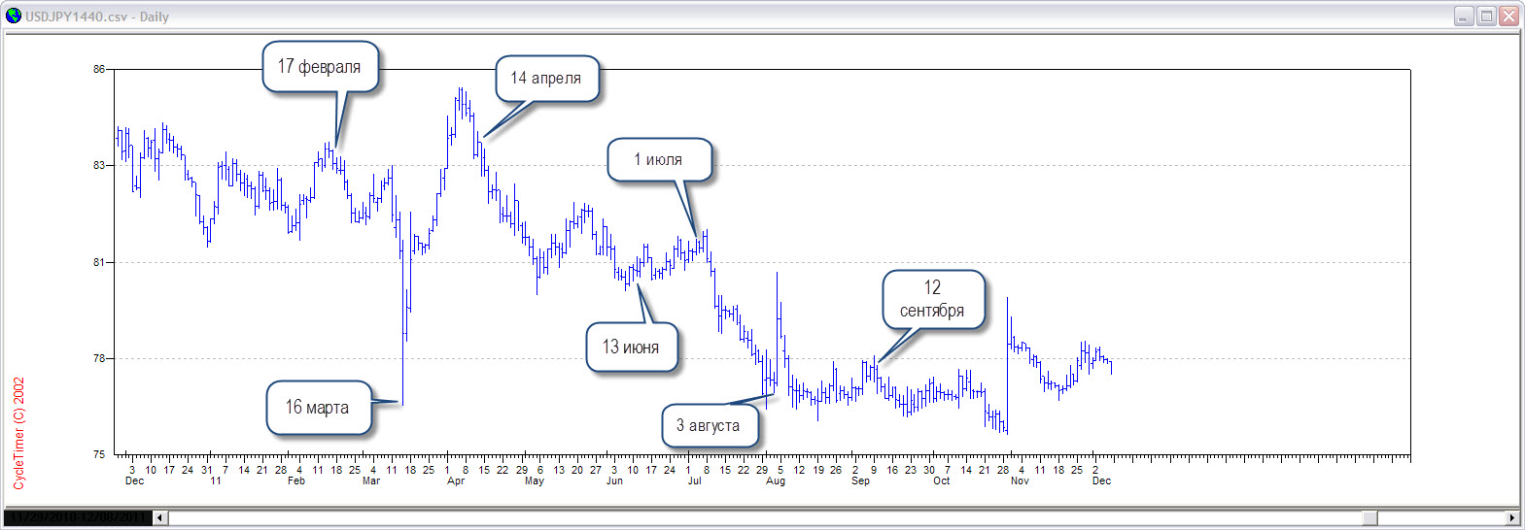
Task: Select the '1 июля' callout annotation
Action: tap(659, 160)
